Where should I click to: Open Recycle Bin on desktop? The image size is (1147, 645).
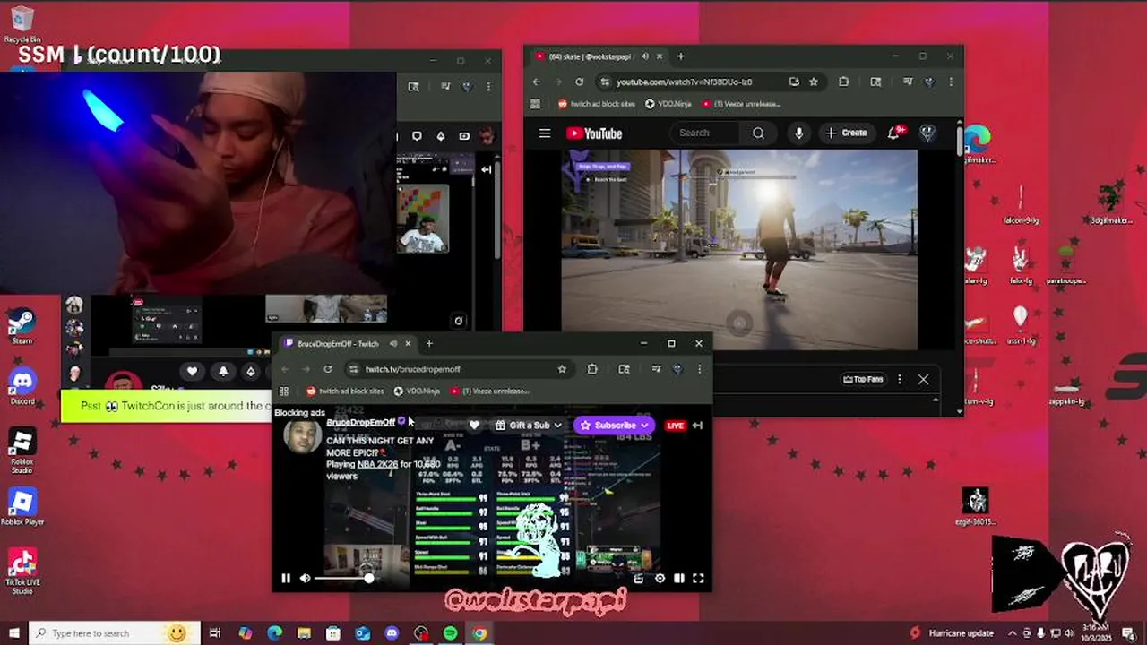[x=22, y=24]
